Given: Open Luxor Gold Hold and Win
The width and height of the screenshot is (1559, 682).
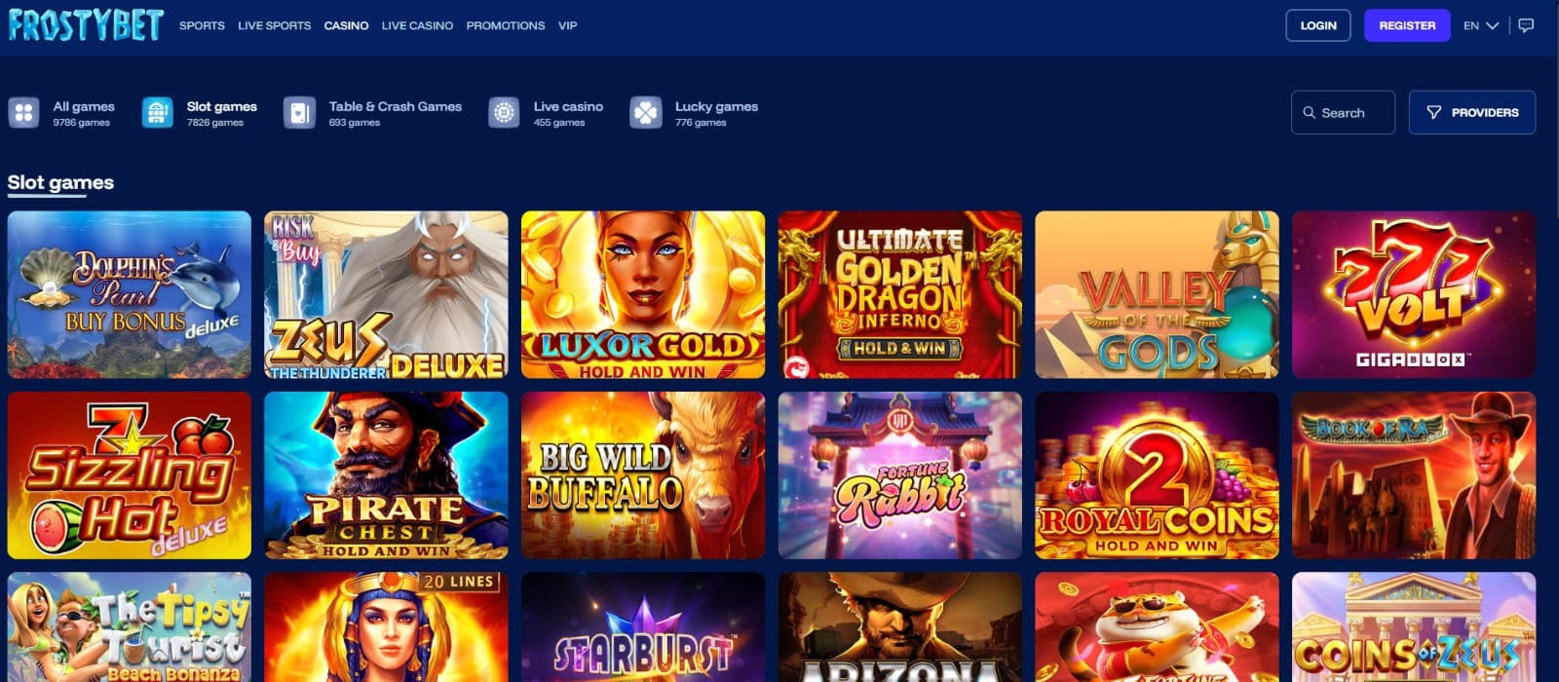Looking at the screenshot, I should click(643, 294).
